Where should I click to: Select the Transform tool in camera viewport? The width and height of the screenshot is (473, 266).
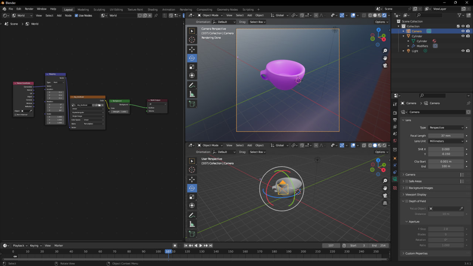pos(192,76)
